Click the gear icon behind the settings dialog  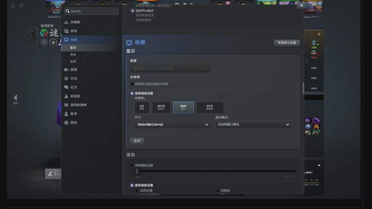(21, 5)
